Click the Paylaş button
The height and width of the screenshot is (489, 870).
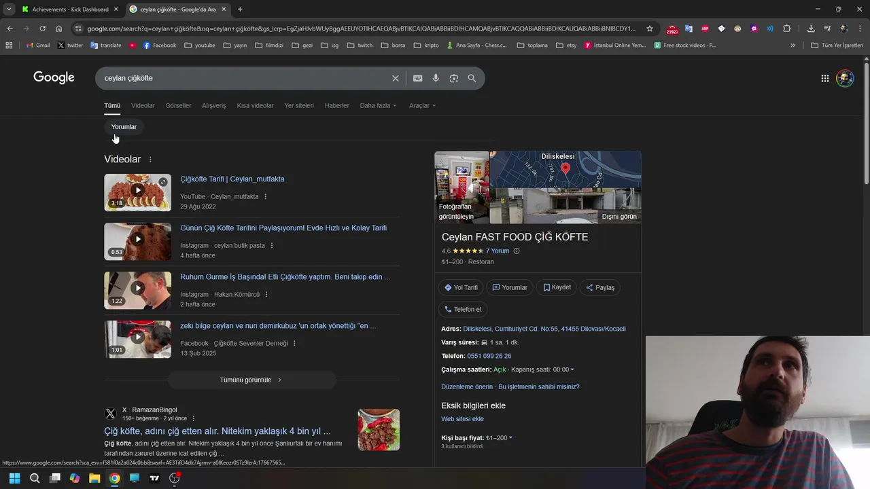click(x=600, y=288)
